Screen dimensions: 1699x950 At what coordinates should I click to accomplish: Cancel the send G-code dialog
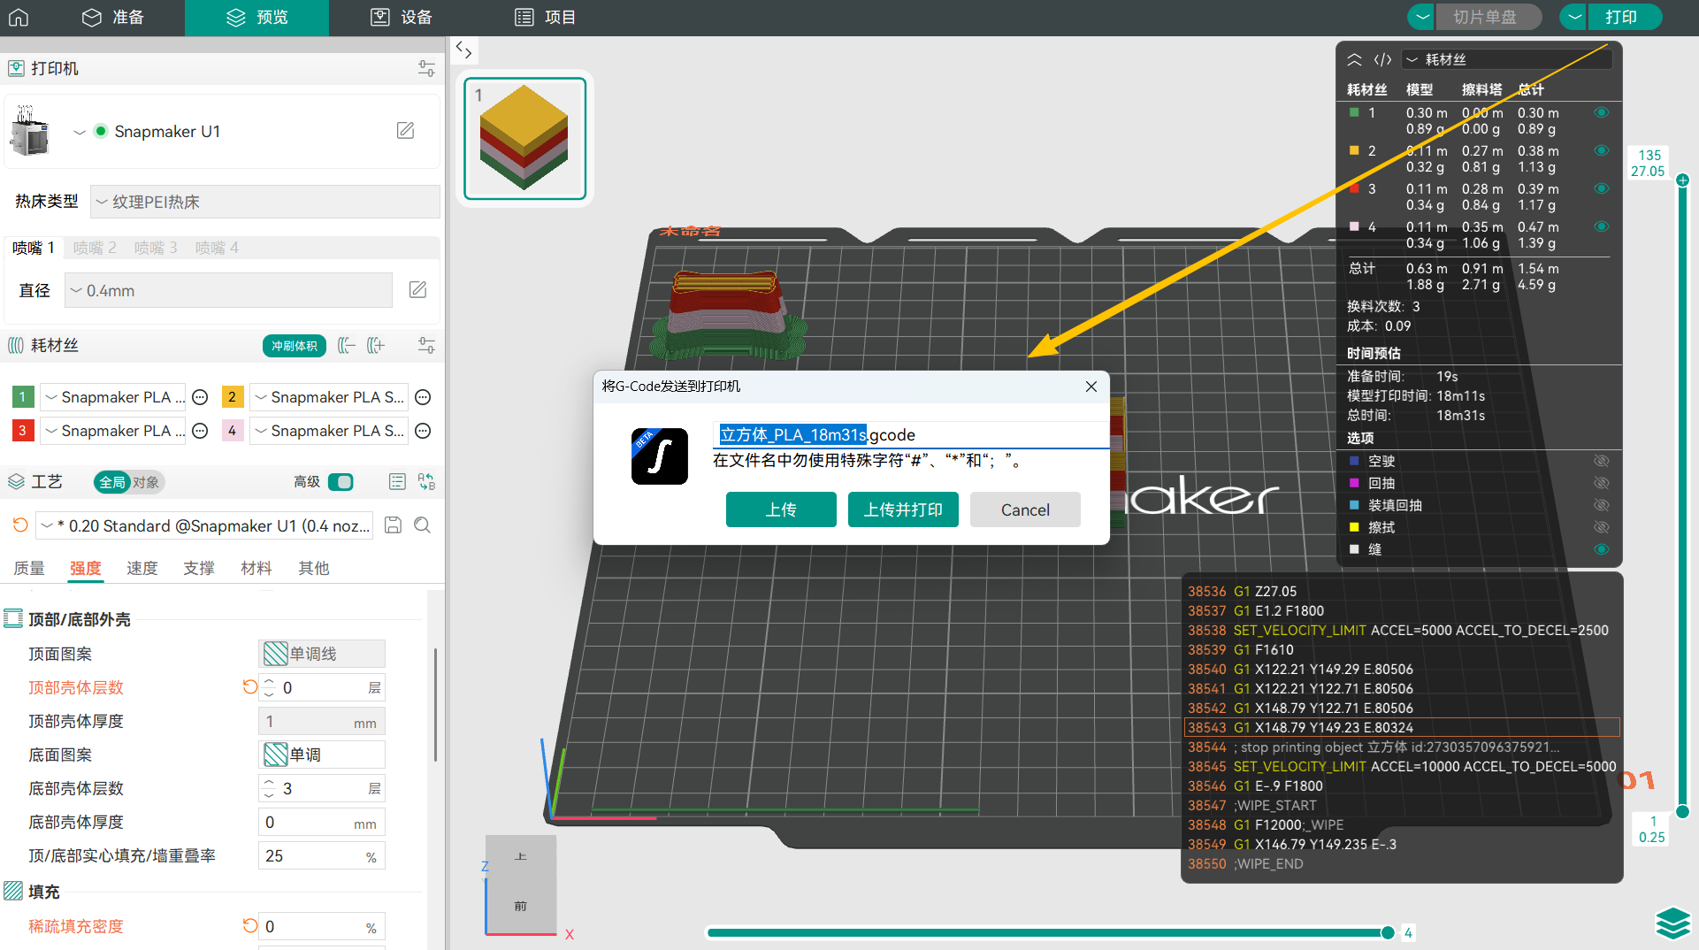tap(1024, 509)
